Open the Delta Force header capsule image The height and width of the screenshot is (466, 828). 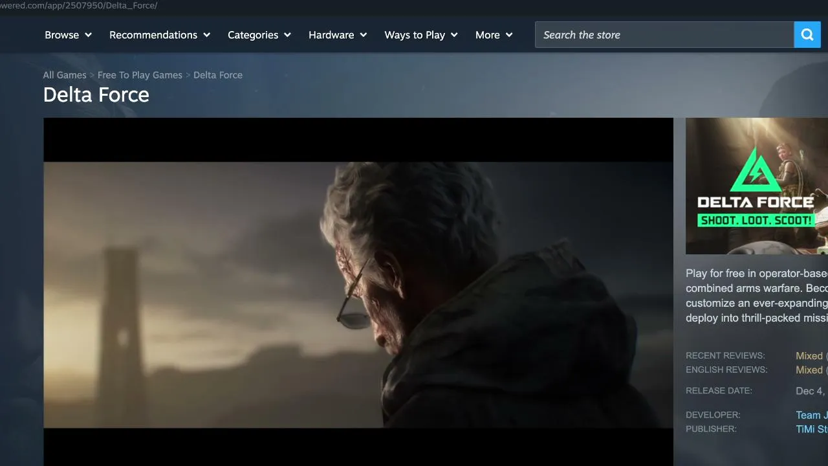[757, 186]
